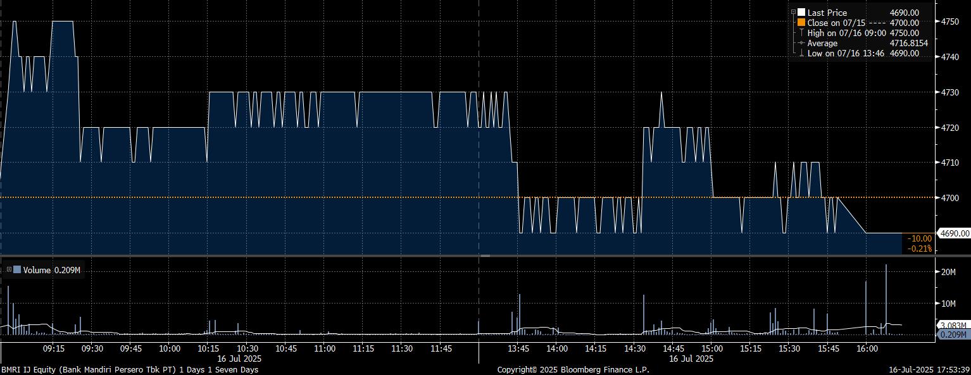The height and width of the screenshot is (375, 971).
Task: Click the Copyright 2025 Bloomberg Finance L.P. text
Action: click(x=573, y=369)
